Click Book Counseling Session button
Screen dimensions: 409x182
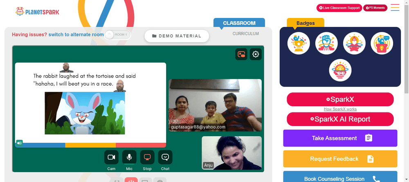click(340, 177)
